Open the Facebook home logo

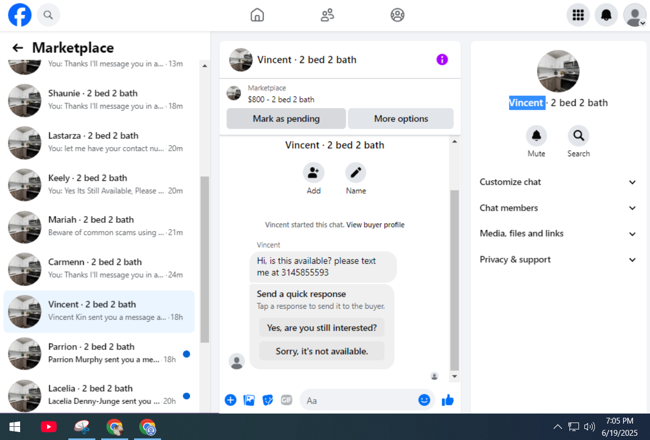[21, 15]
